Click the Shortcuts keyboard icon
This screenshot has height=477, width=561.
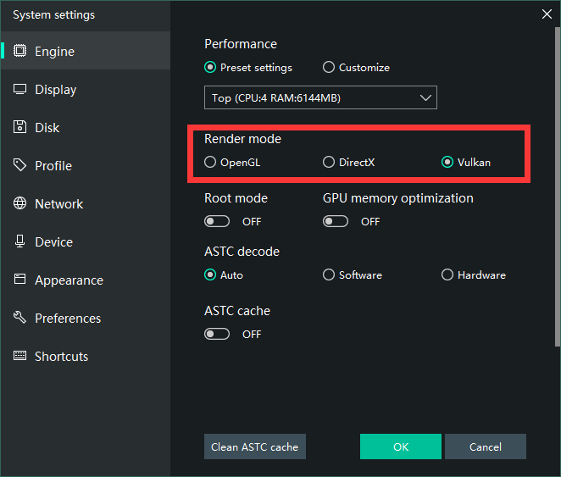coord(20,356)
